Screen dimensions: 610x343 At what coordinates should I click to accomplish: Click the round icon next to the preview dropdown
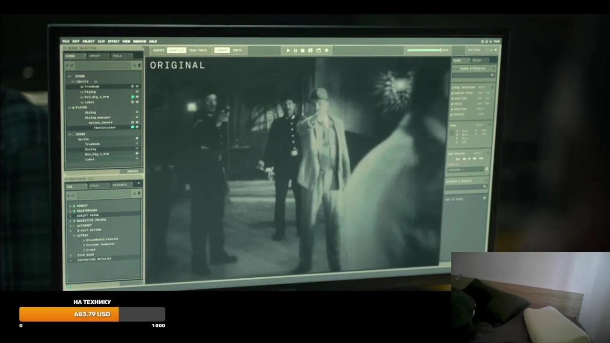pos(487,169)
